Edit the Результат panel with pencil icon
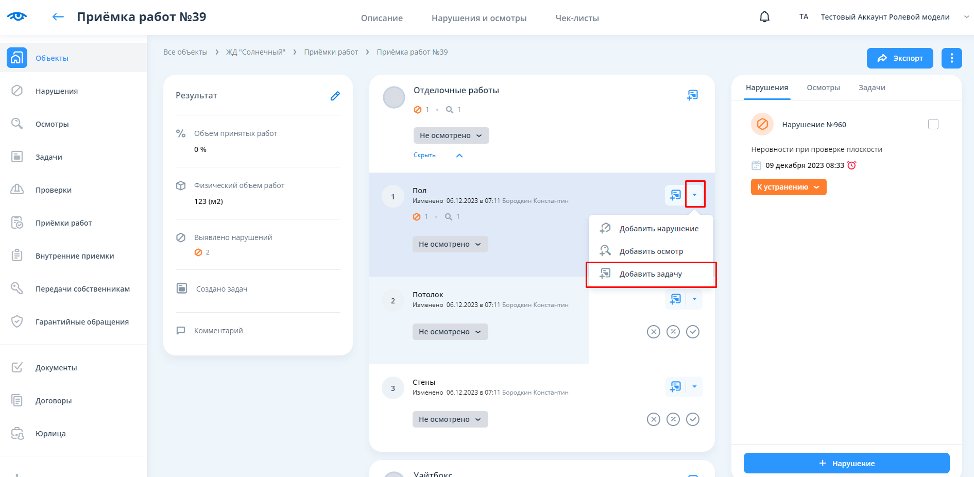Screen dimensions: 974x477 pos(335,96)
